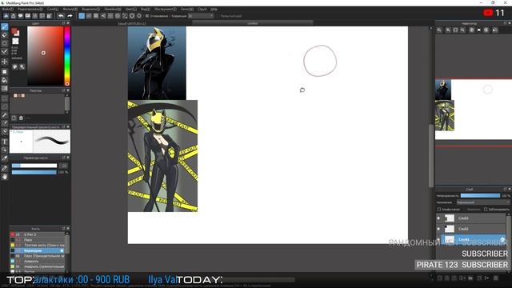Click the brush size value field

[64, 166]
